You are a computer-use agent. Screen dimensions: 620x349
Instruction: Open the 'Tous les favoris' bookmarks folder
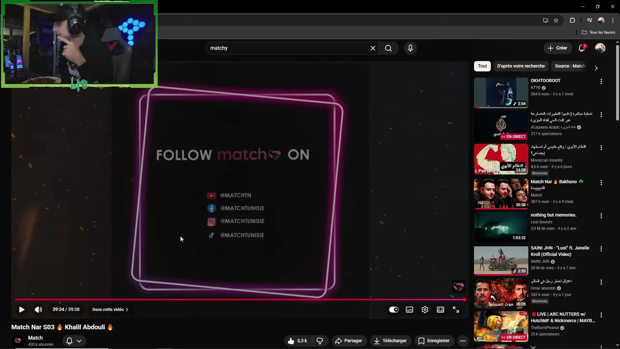pos(598,32)
